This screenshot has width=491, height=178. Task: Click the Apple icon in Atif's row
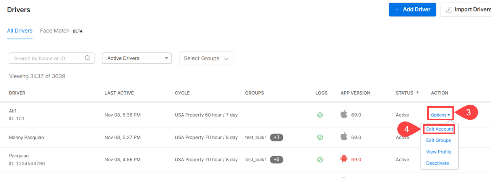click(x=344, y=114)
